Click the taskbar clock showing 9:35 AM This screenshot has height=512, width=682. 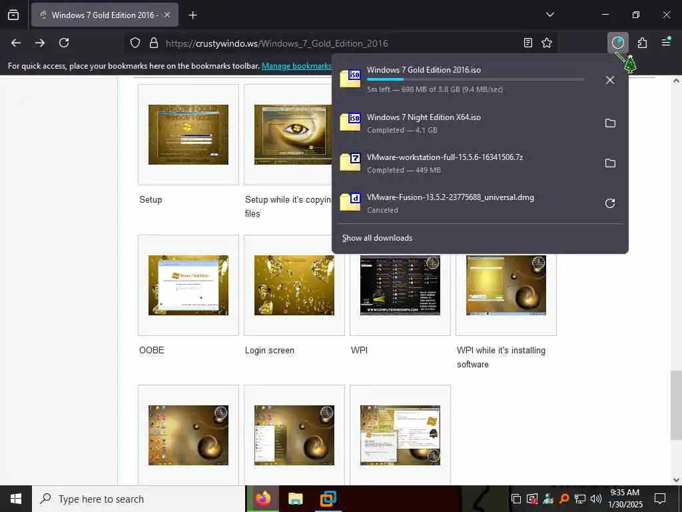coord(625,499)
